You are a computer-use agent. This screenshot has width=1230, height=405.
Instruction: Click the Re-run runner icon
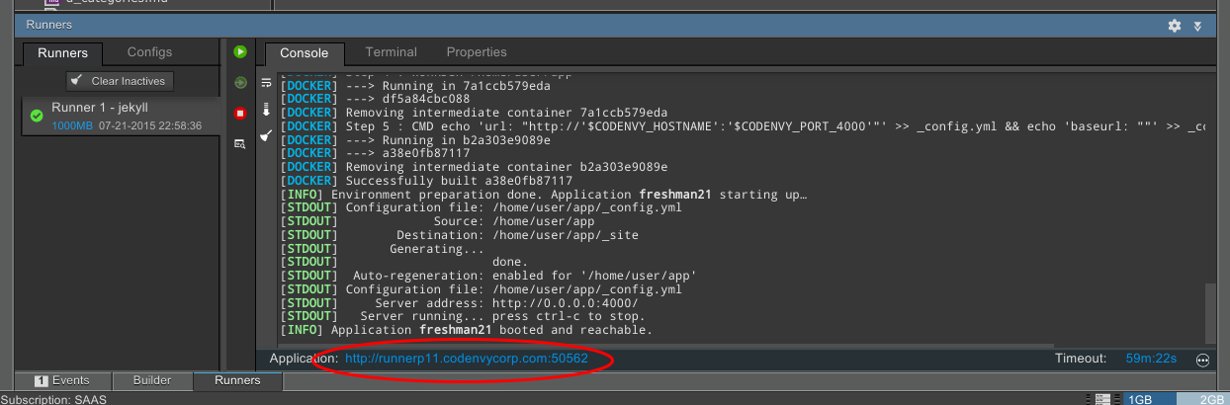pos(239,83)
